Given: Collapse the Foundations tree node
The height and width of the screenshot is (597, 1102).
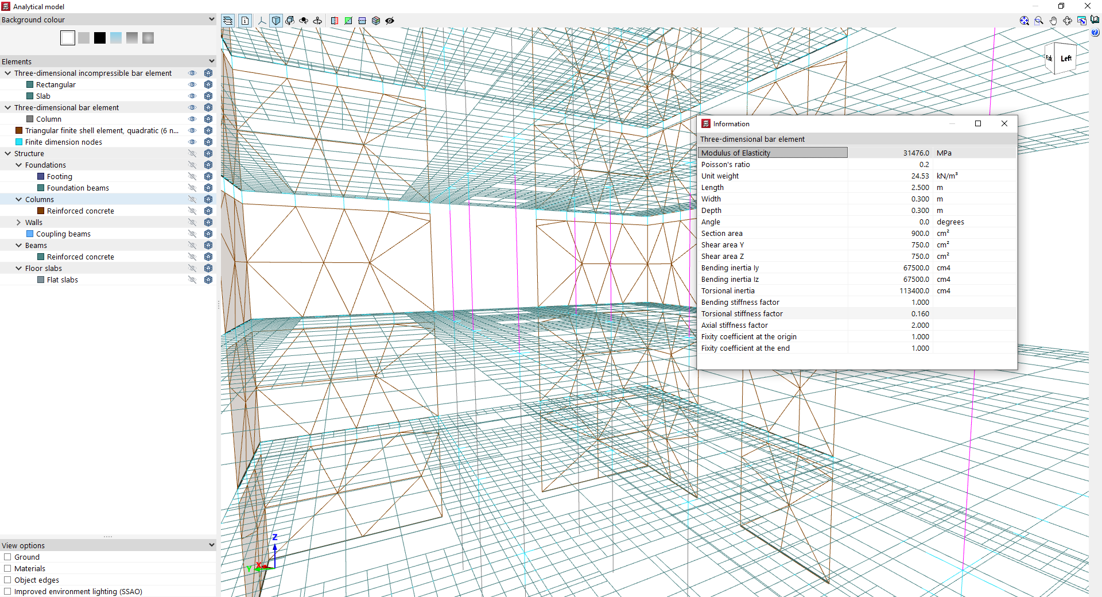Looking at the screenshot, I should [19, 165].
